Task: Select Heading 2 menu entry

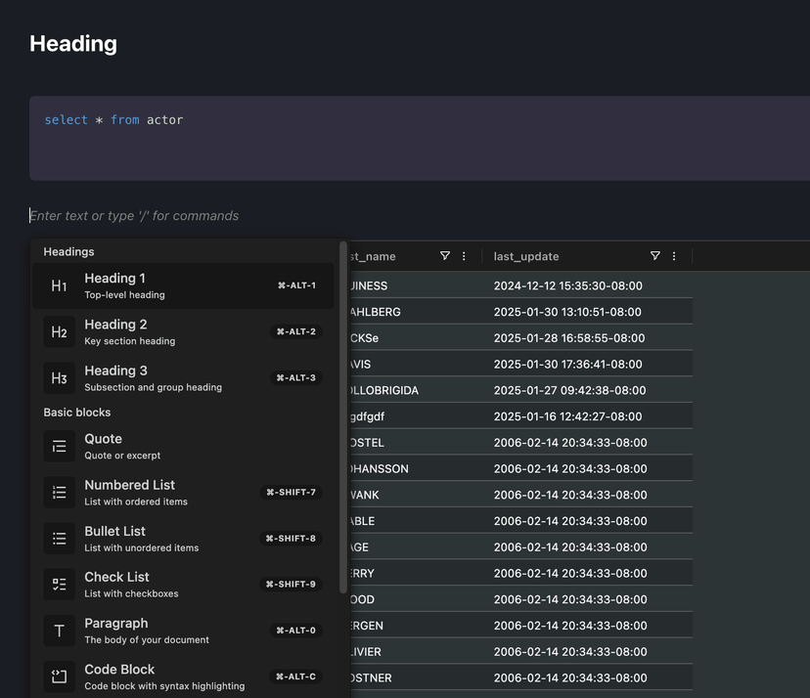Action: point(183,332)
